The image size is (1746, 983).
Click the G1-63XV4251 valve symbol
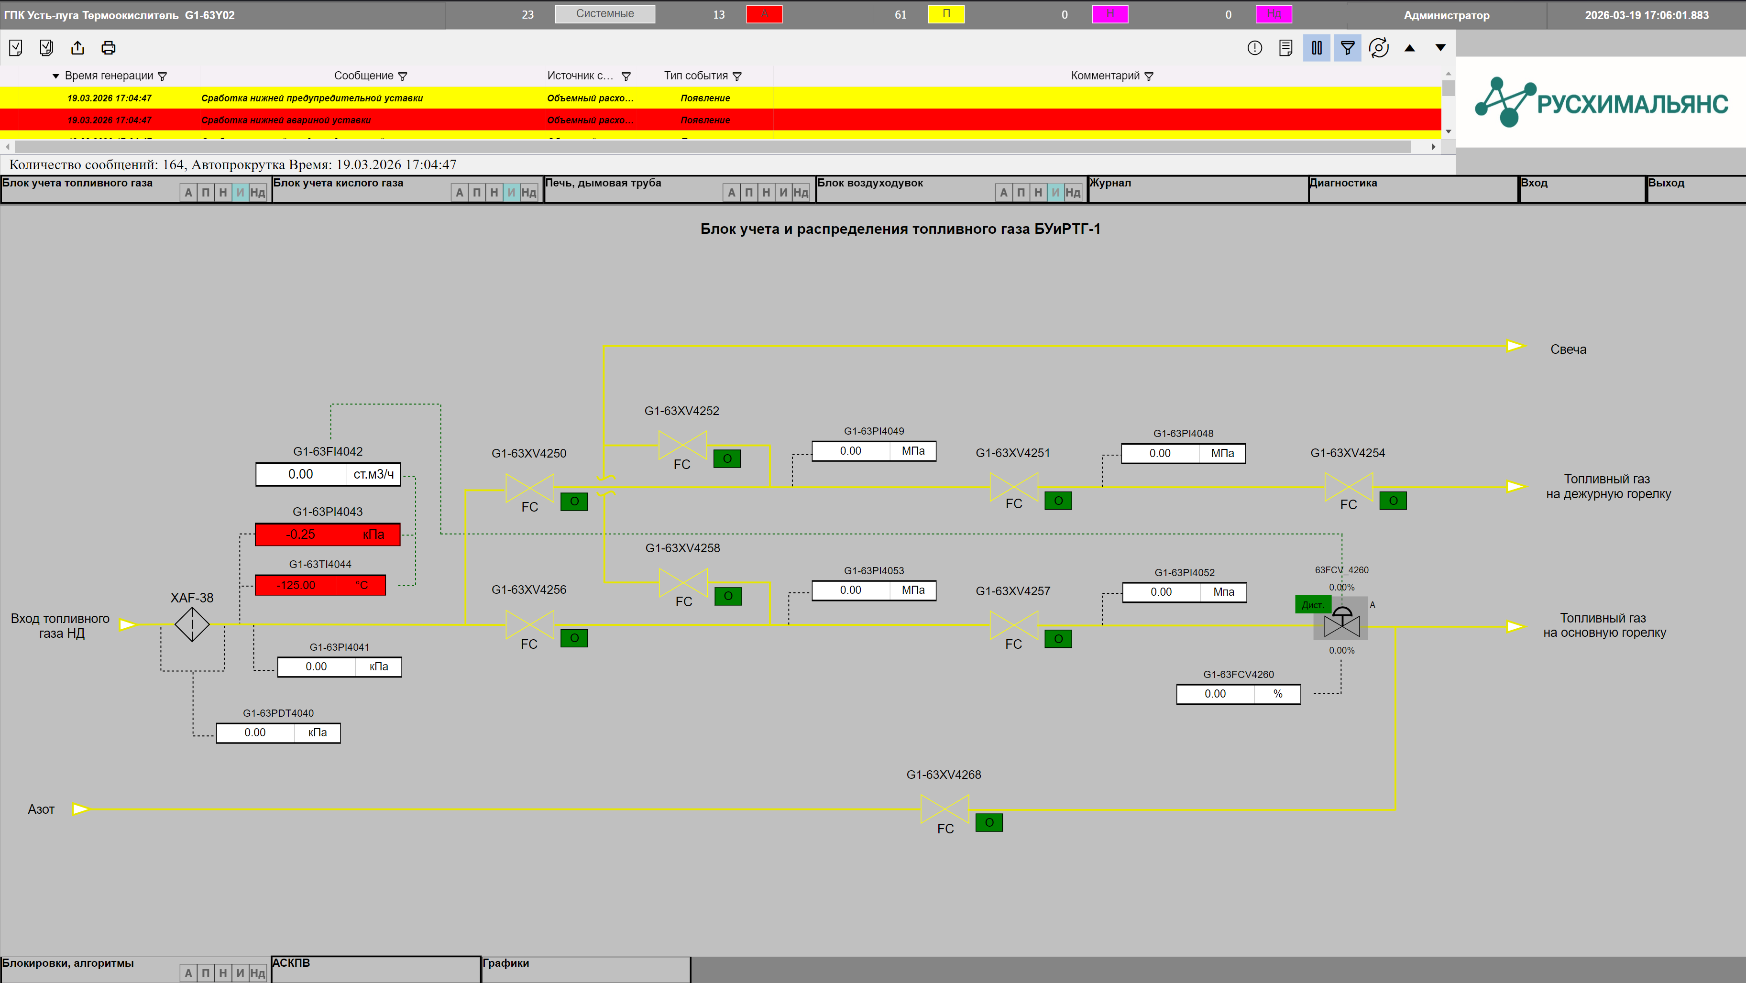coord(1013,487)
